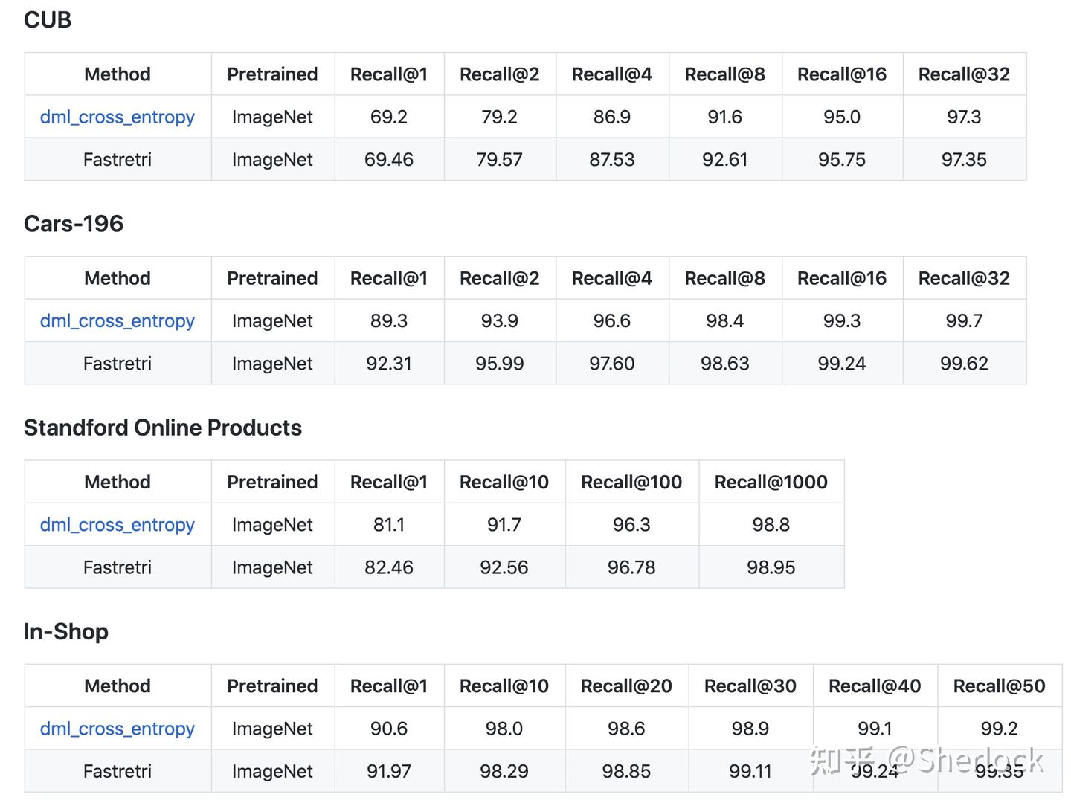1071x803 pixels.
Task: Click the Standford Online Products heading
Action: tap(163, 428)
